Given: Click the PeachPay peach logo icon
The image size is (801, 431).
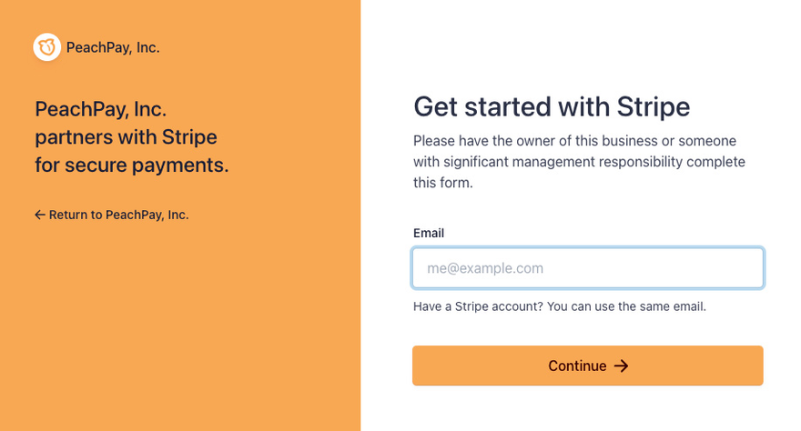Looking at the screenshot, I should pos(47,47).
